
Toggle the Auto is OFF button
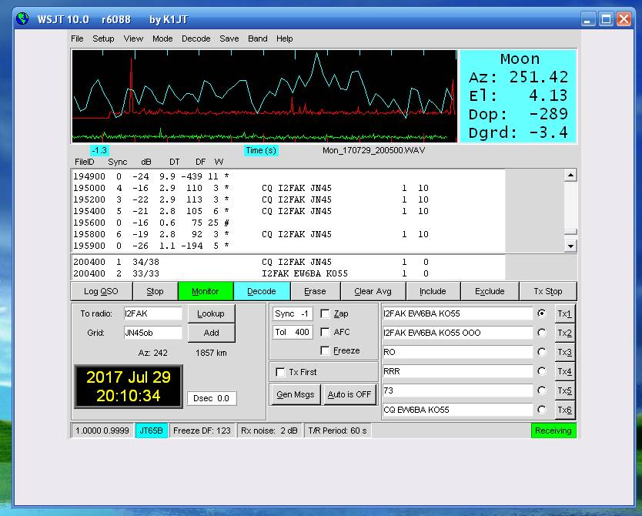point(349,394)
